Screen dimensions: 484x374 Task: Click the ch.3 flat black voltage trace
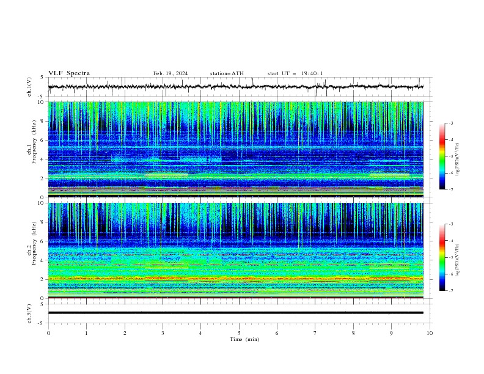235,313
